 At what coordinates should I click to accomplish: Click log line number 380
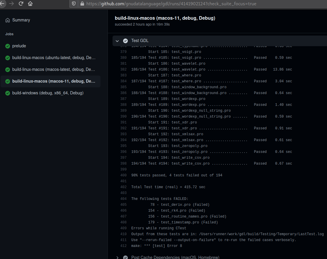pos(123,58)
